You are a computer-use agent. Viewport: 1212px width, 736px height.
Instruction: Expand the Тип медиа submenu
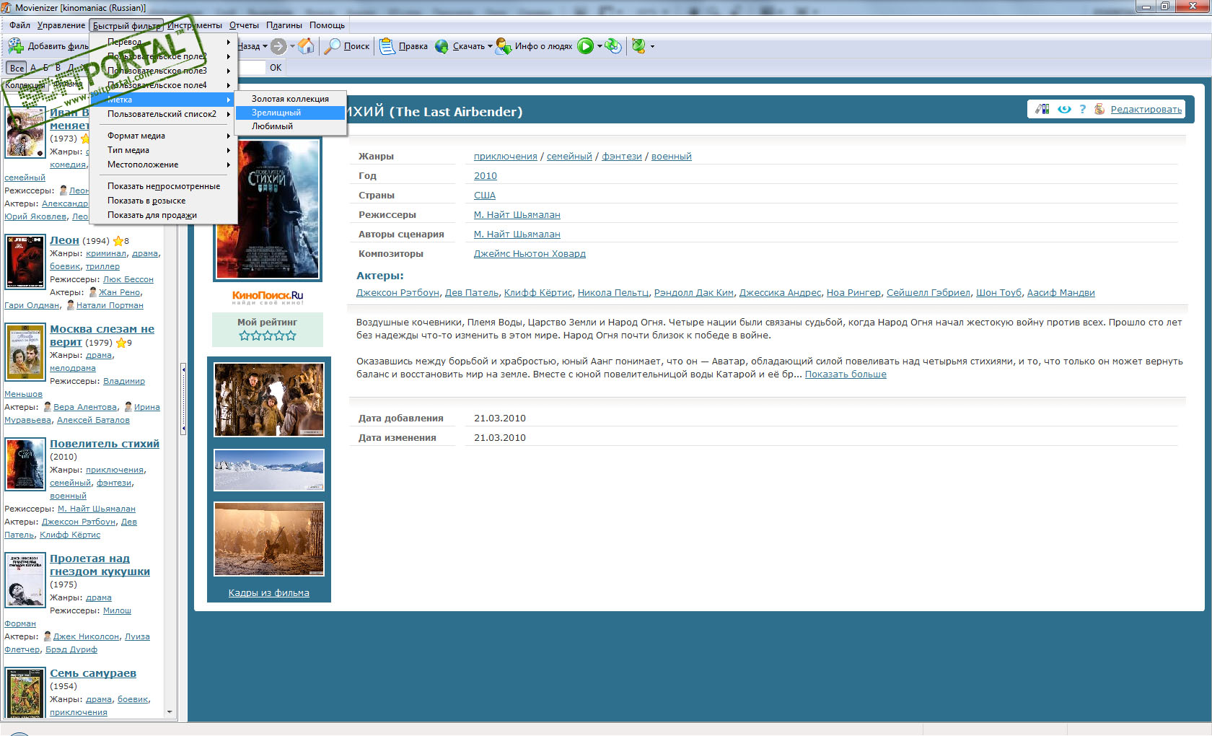(164, 150)
